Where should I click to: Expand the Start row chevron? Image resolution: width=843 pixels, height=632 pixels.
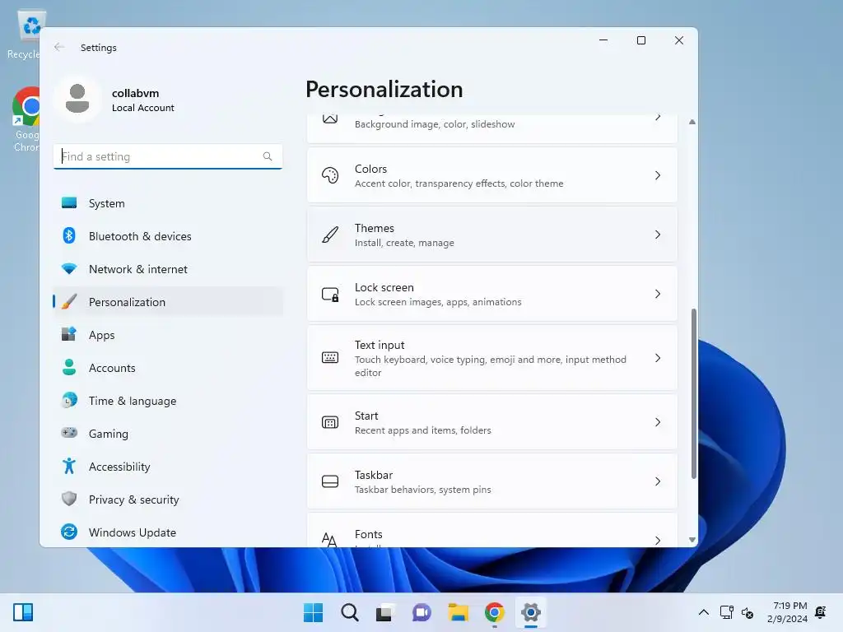[658, 422]
